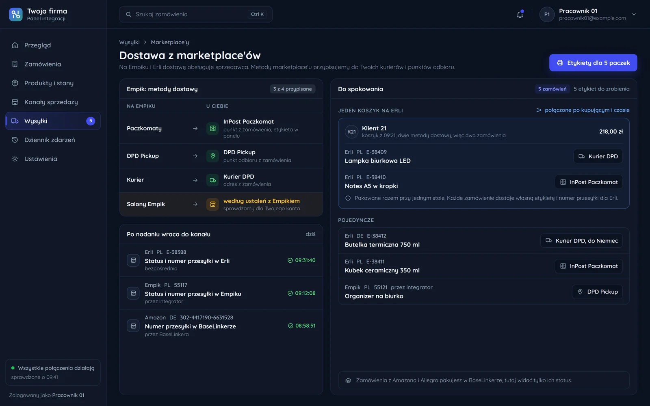Click the Etykiety dla 5 paczek button
Screen dimensions: 650x406
pyautogui.click(x=593, y=63)
